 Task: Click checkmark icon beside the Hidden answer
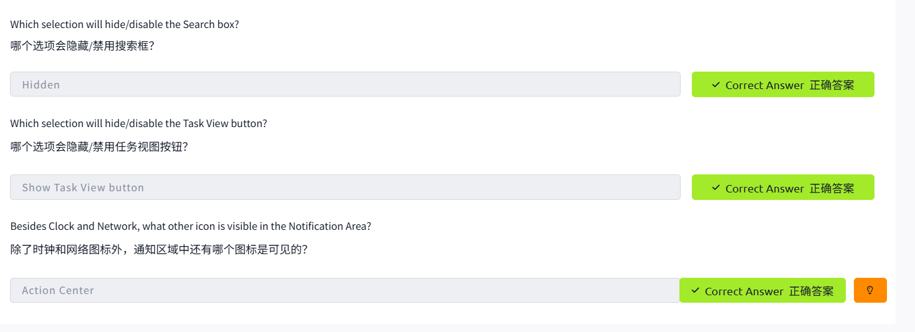click(x=716, y=85)
